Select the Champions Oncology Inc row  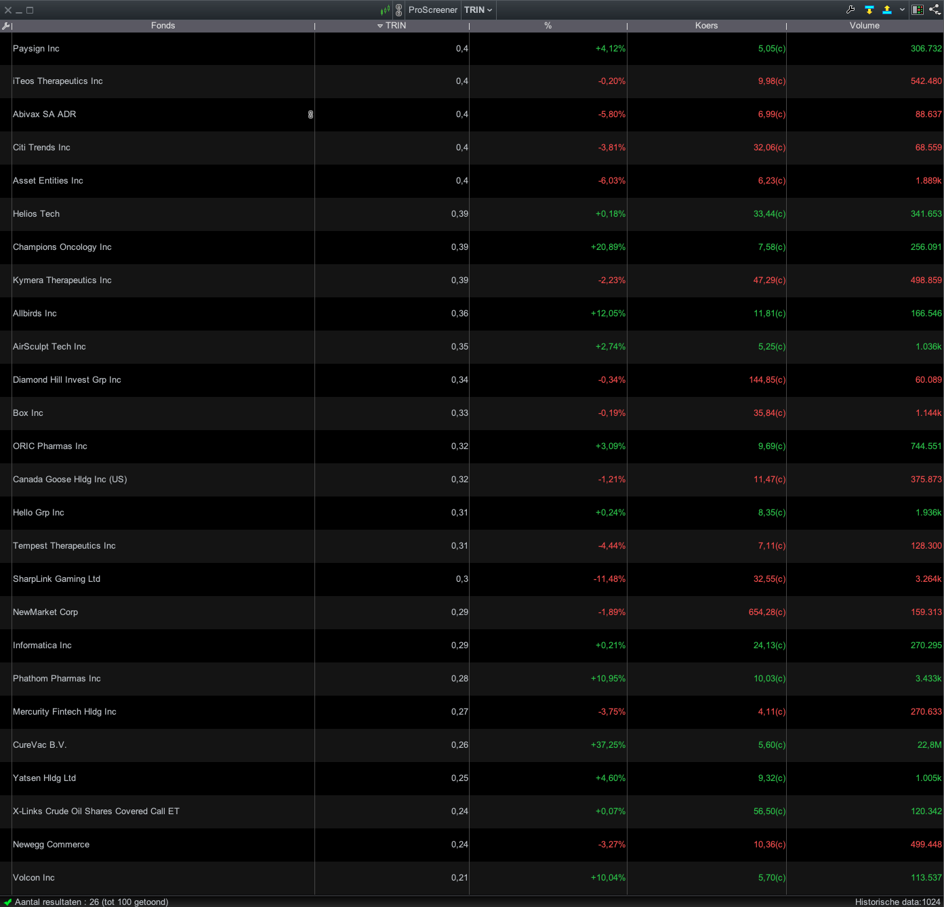point(472,247)
